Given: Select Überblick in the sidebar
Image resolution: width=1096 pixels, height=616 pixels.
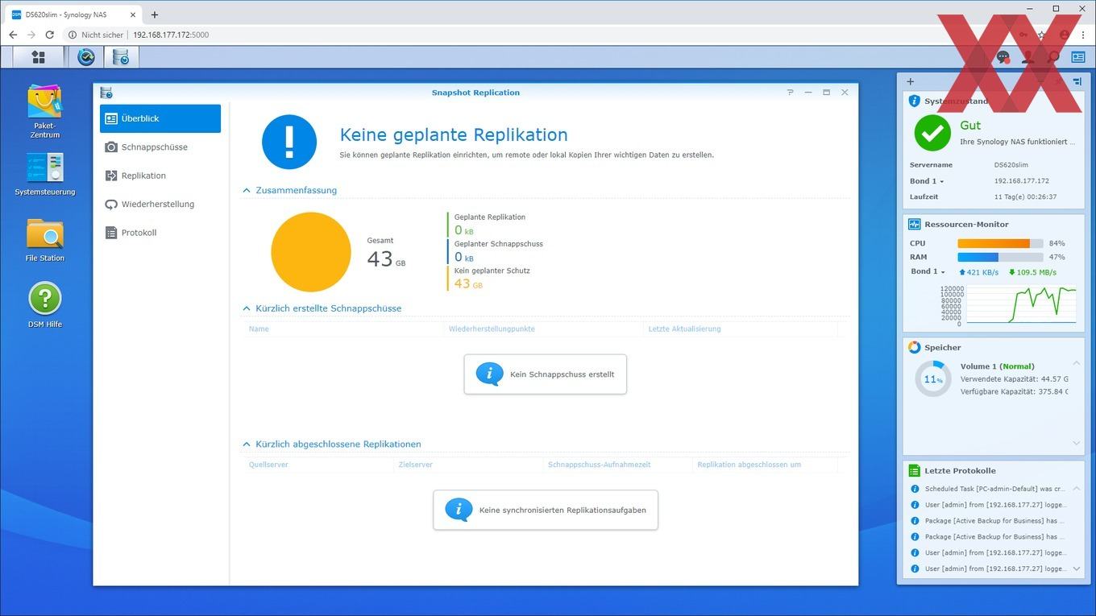Looking at the screenshot, I should coord(160,118).
